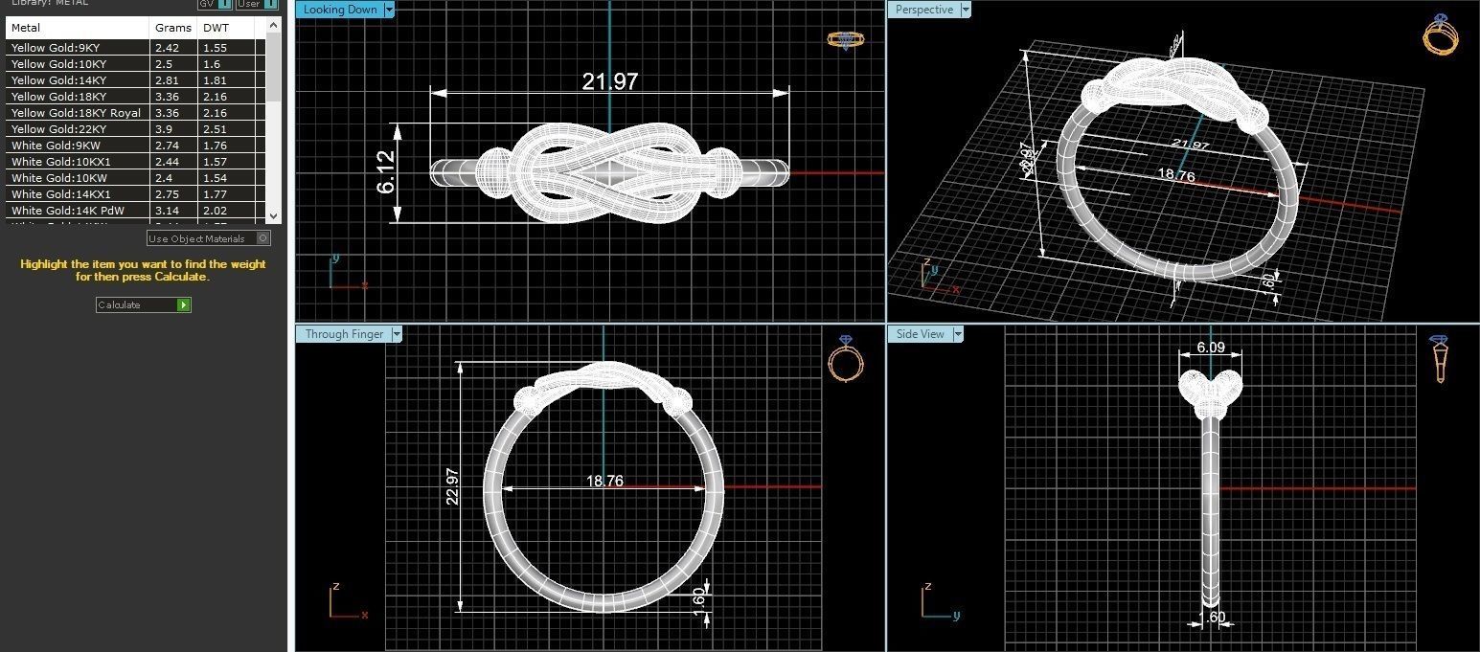
Task: Click the 2.02 DWT value for 14K PdW
Action: pyautogui.click(x=215, y=211)
